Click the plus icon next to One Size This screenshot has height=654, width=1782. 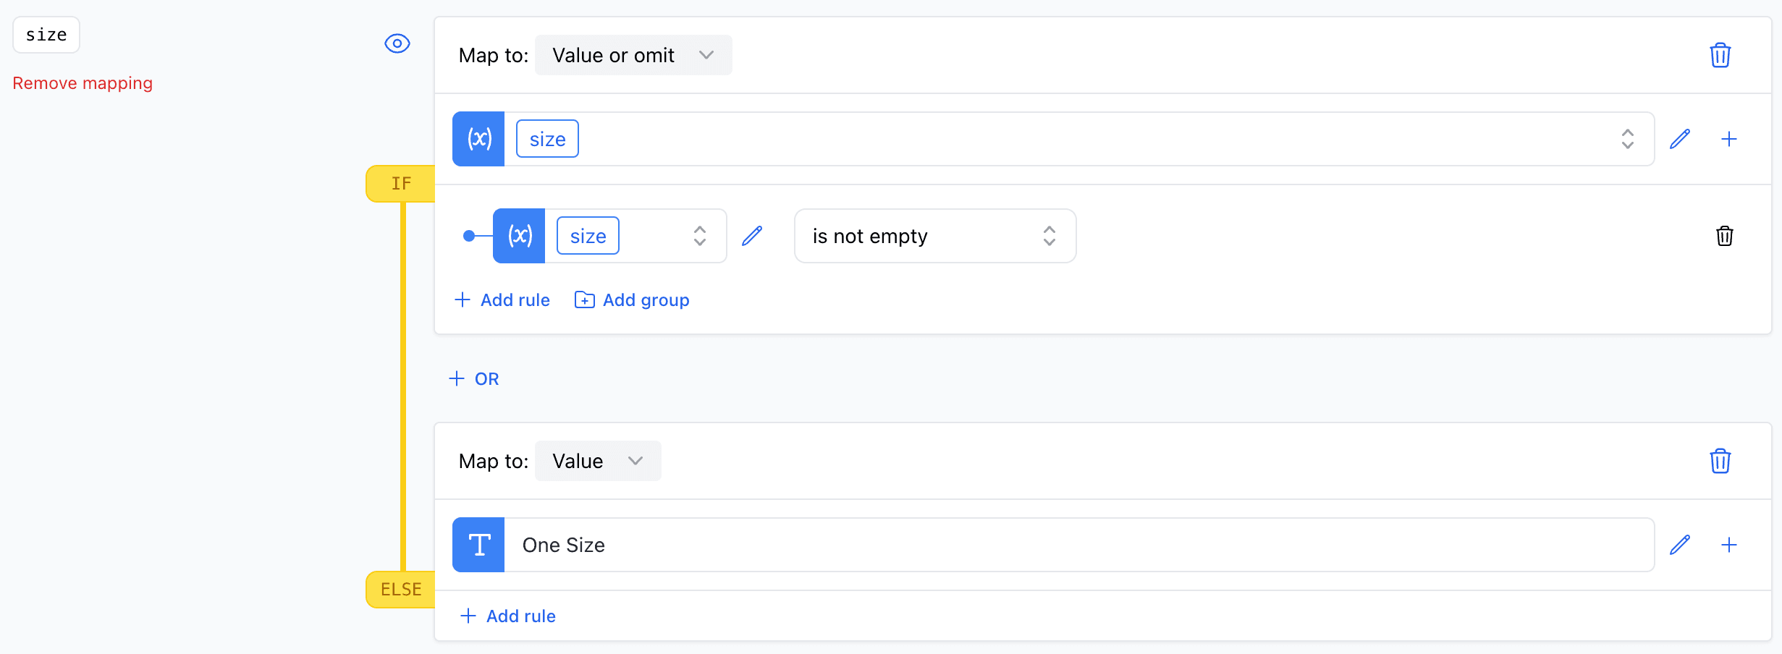tap(1731, 545)
